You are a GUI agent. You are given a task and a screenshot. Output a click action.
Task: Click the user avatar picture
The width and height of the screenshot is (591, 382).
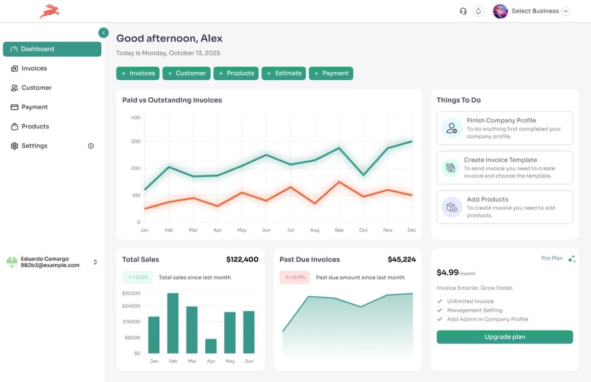(x=500, y=11)
